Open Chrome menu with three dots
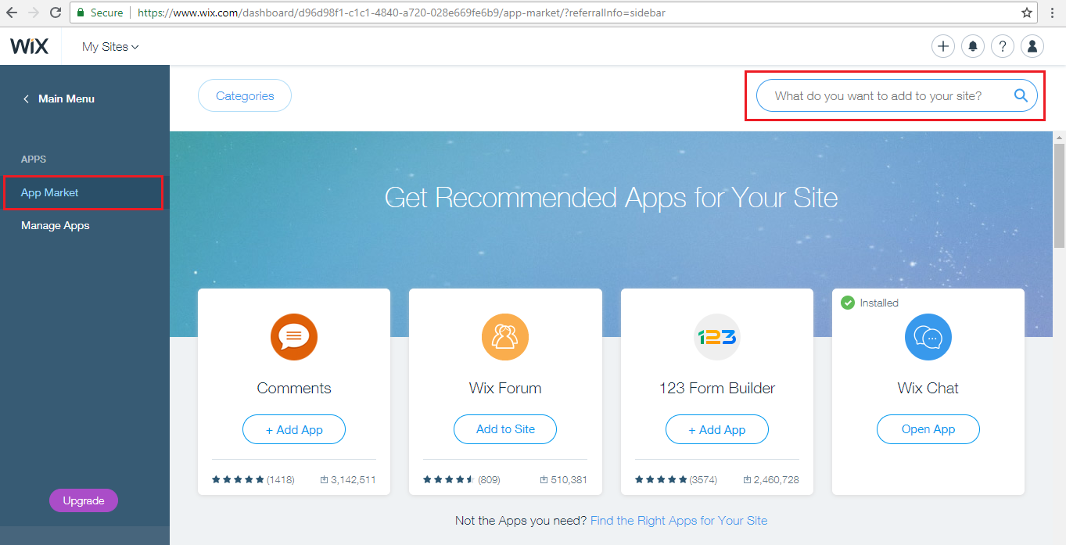1066x545 pixels. pyautogui.click(x=1053, y=13)
